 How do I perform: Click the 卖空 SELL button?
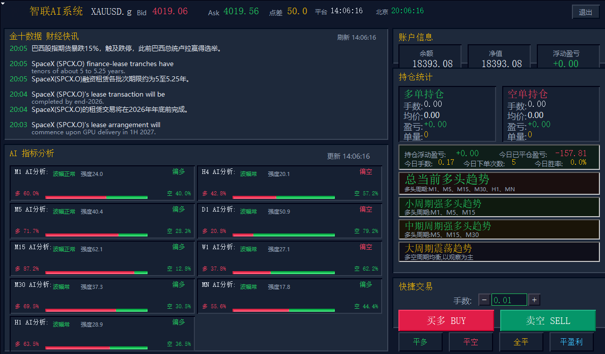click(x=548, y=320)
